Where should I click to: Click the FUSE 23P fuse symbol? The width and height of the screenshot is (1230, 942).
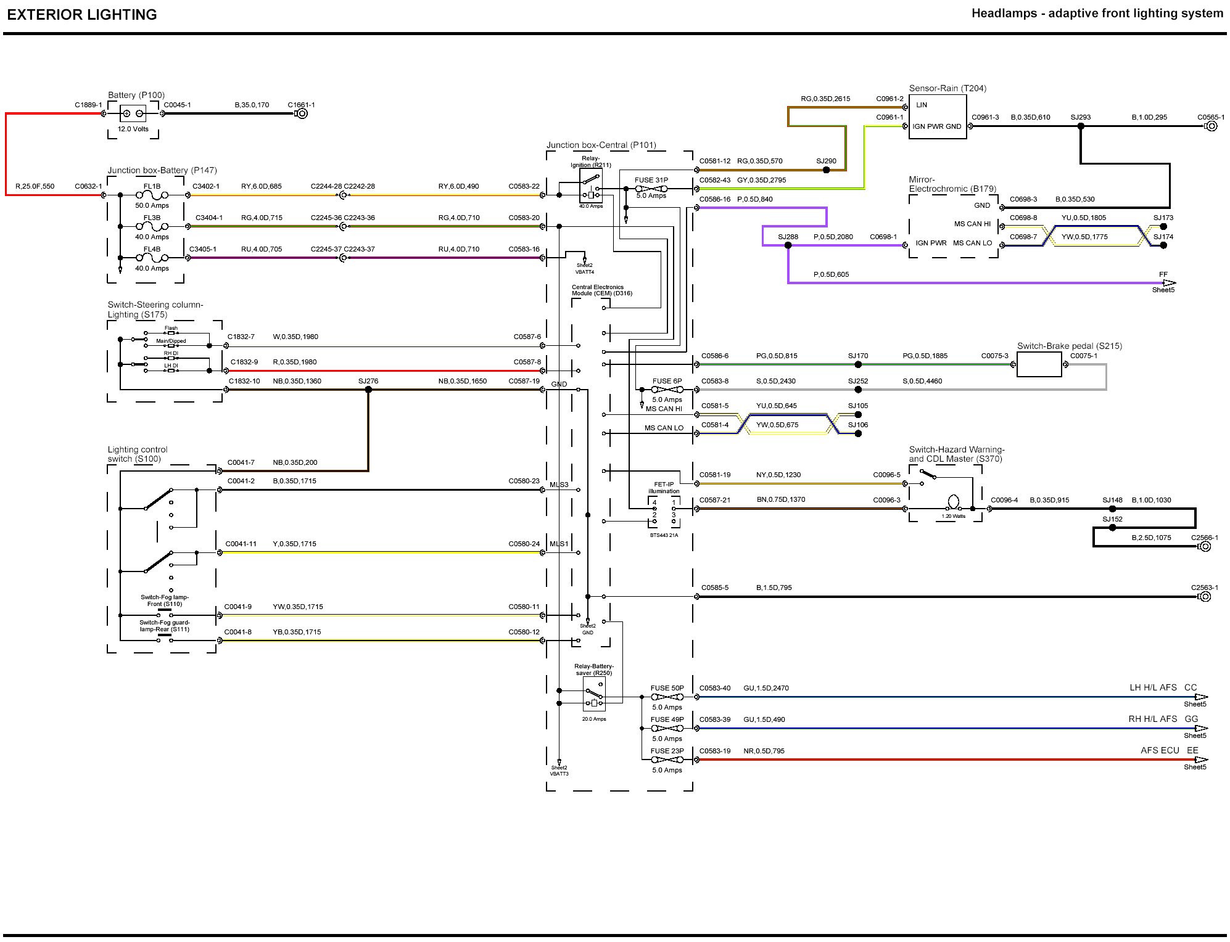(x=667, y=760)
